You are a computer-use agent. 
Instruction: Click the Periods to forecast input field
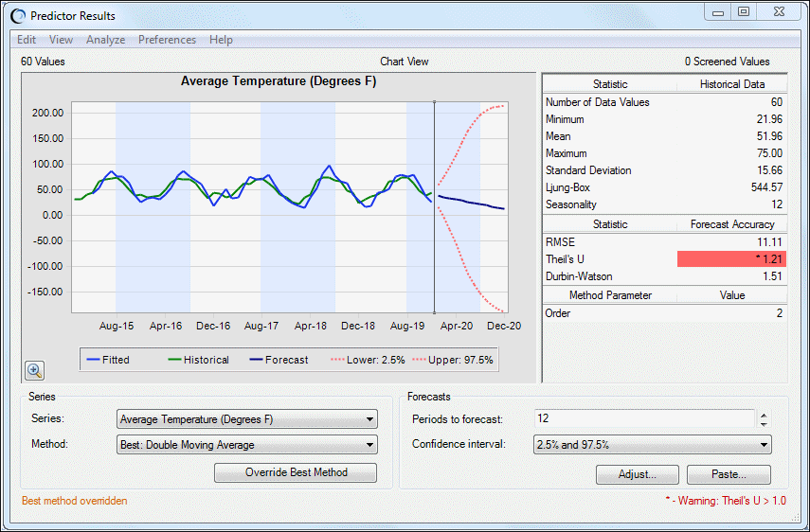[645, 418]
